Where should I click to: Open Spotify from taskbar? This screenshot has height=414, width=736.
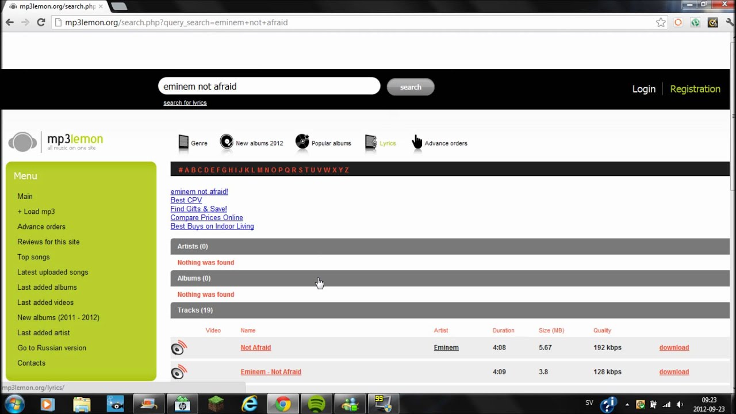coord(316,404)
